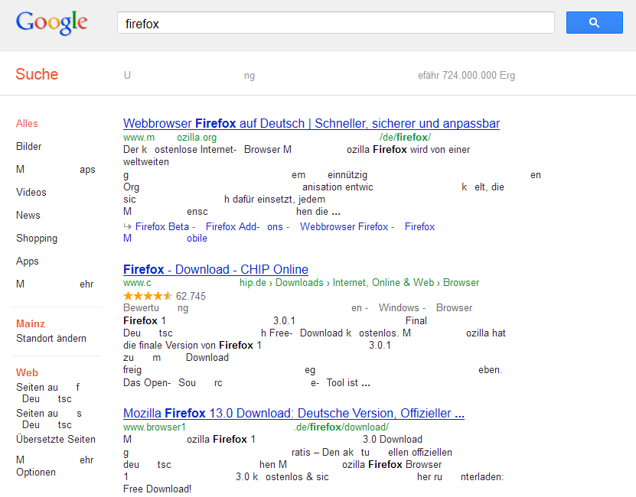Select Übersetzte Seiten filter
Viewport: 636px width, 497px height.
pyautogui.click(x=56, y=439)
